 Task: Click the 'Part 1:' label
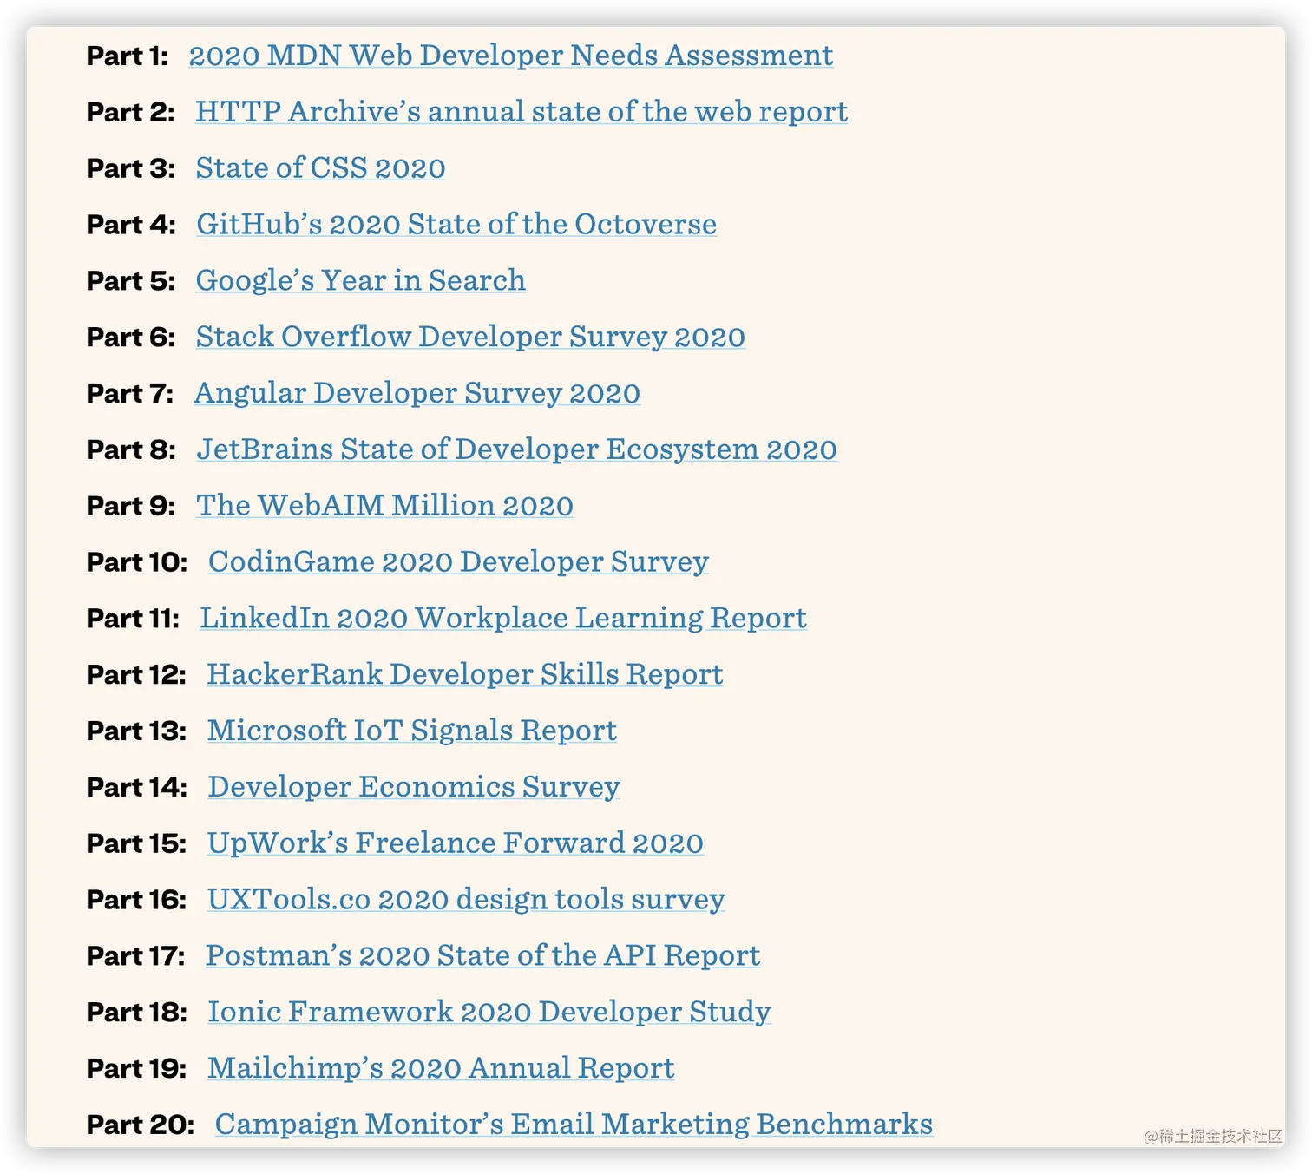128,56
